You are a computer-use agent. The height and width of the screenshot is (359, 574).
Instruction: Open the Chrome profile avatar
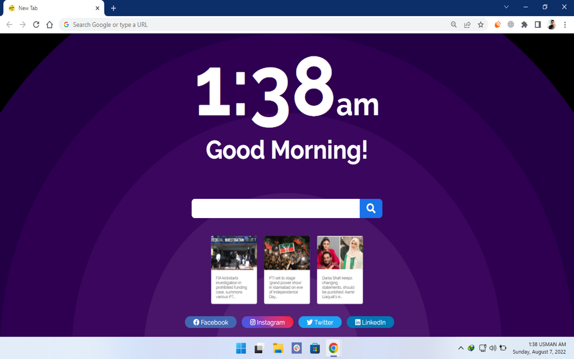click(552, 25)
